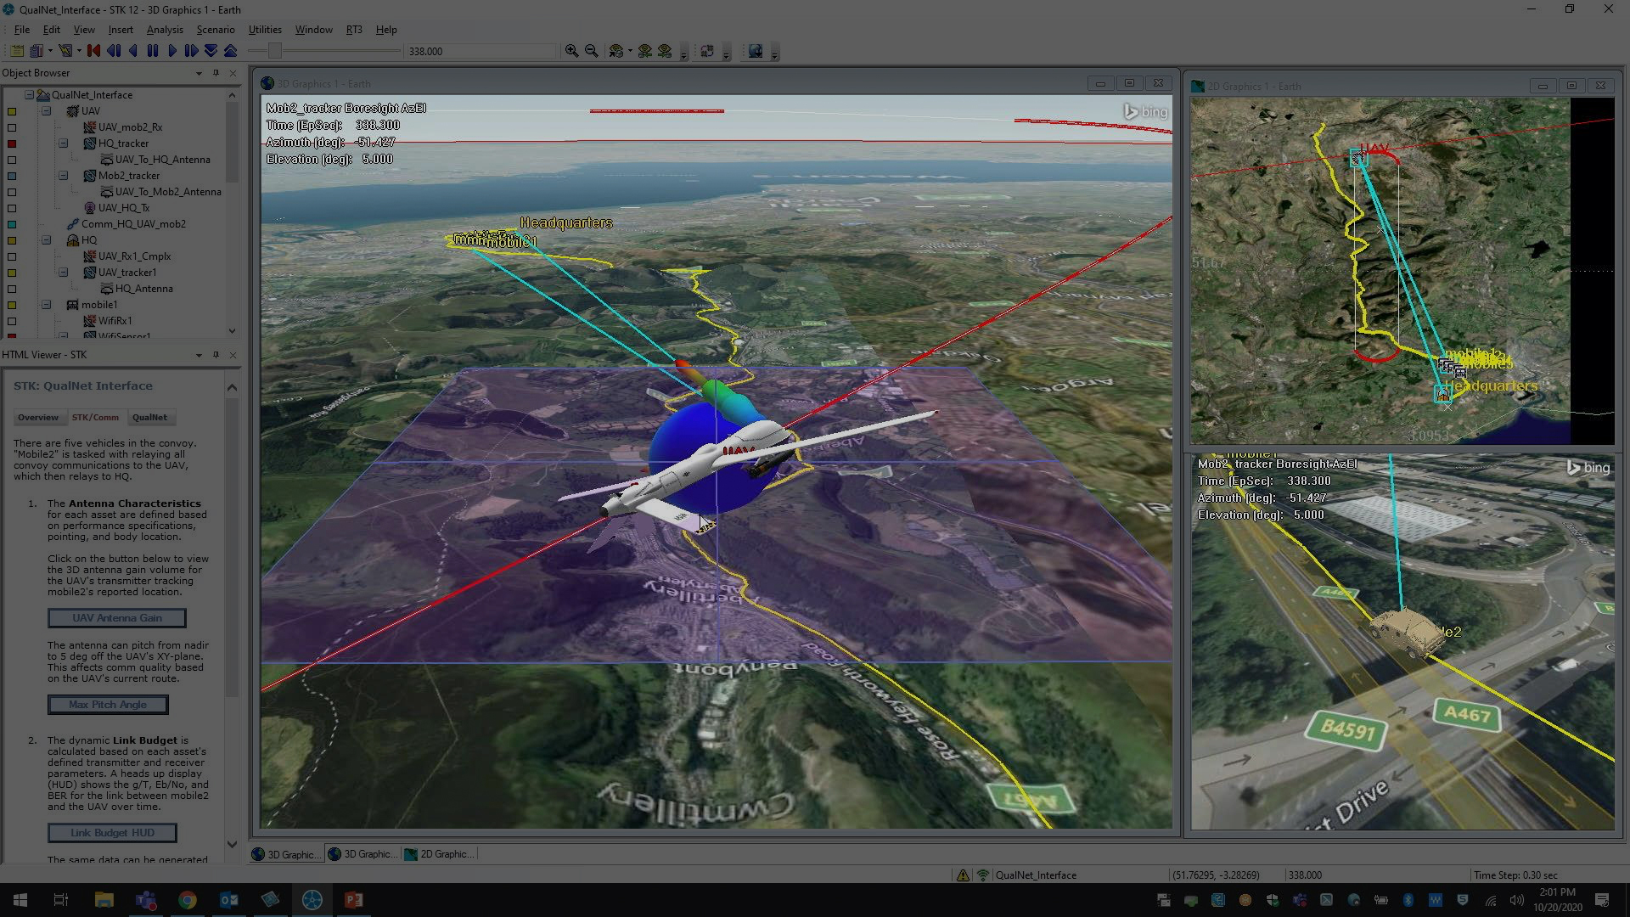Reset animation with red rewind button
1630x917 pixels.
point(93,51)
